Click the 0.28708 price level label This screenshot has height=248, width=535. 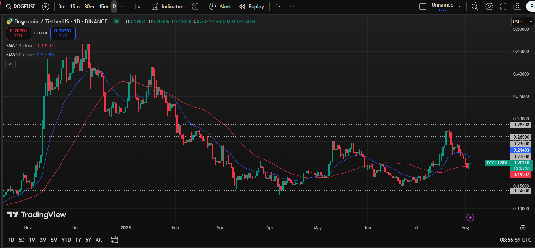pos(521,125)
